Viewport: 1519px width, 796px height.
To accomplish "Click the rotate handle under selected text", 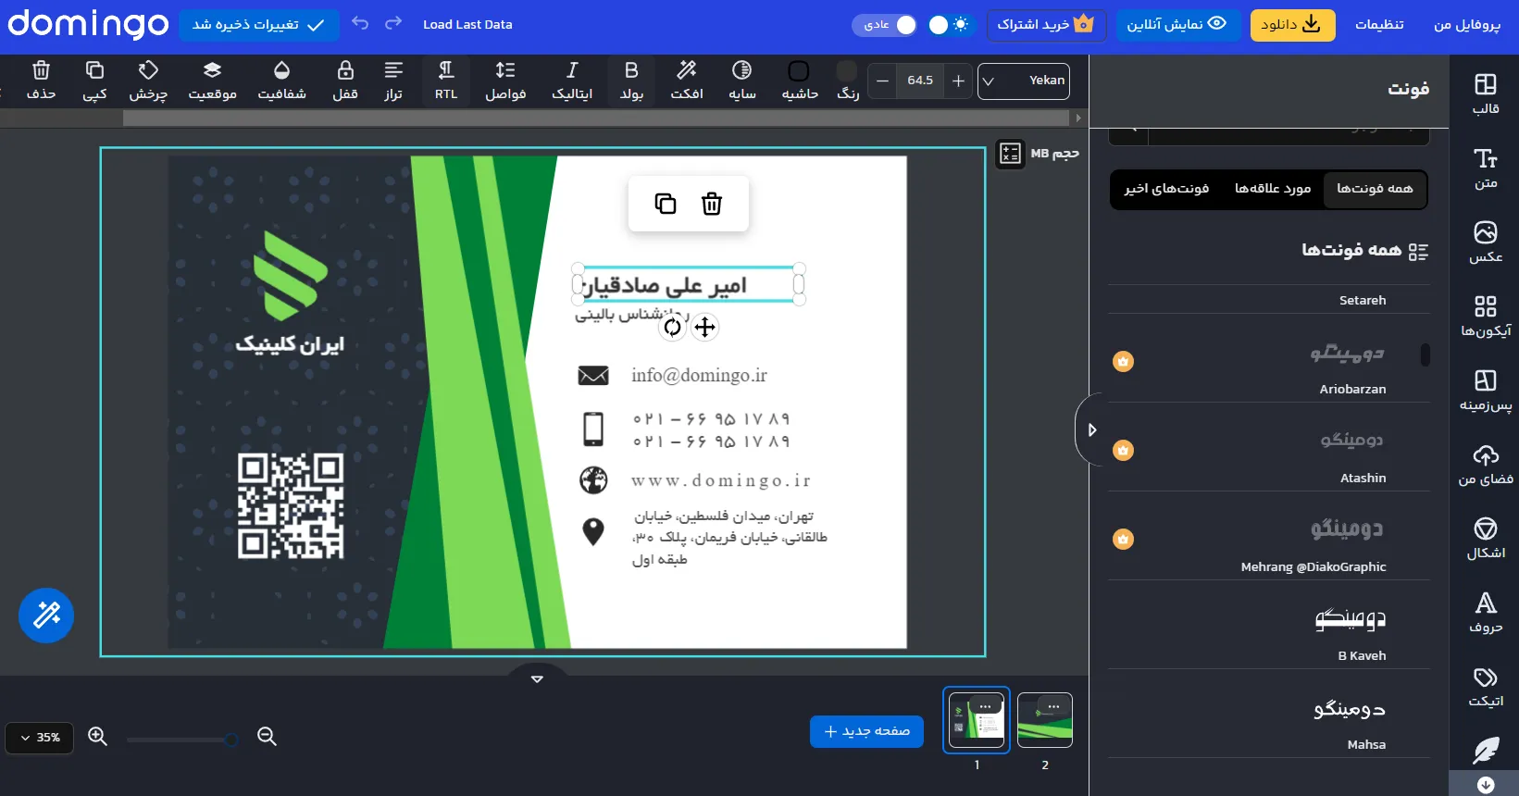I will [673, 327].
